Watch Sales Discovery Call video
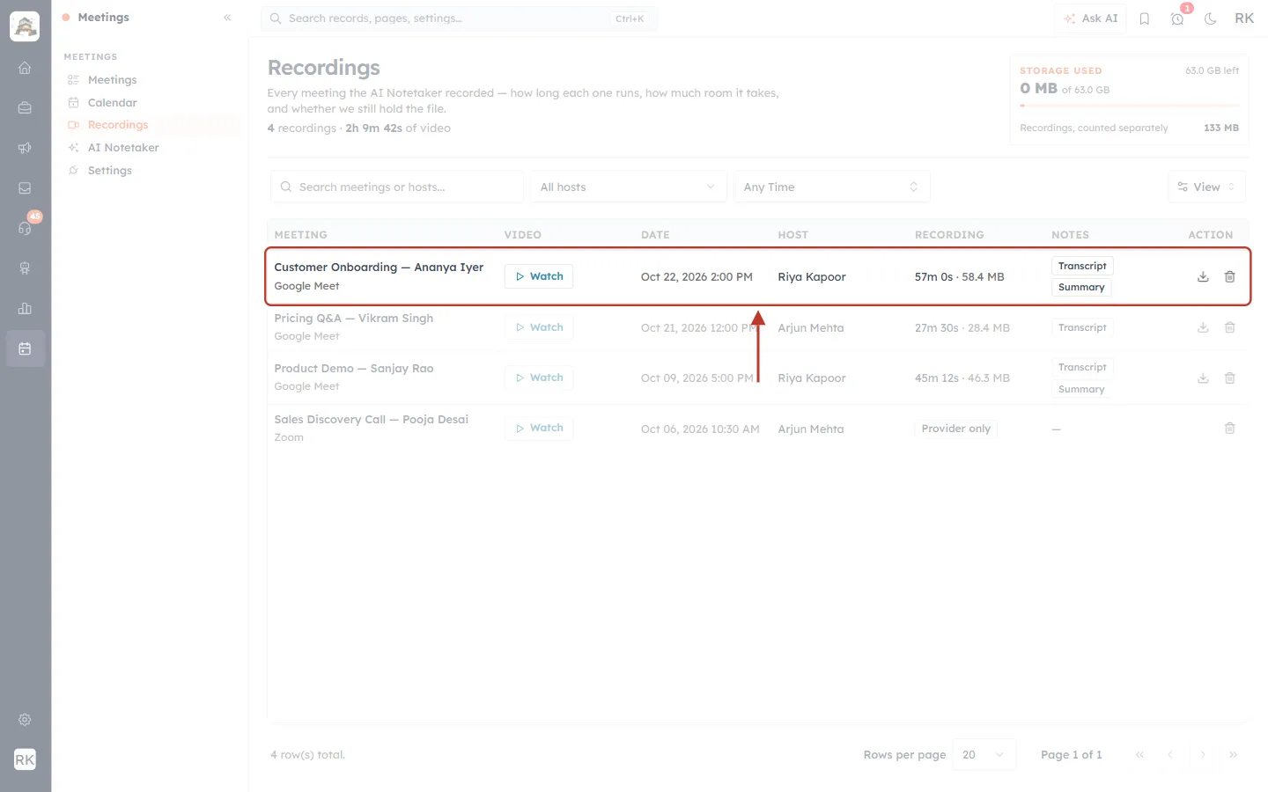 click(539, 428)
